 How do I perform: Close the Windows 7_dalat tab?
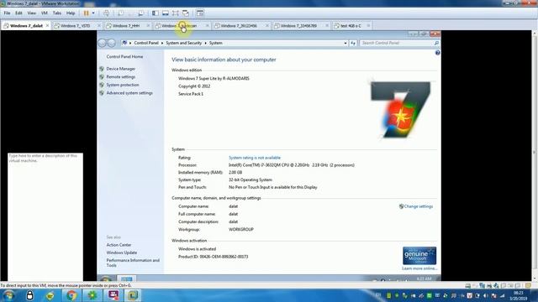coord(47,26)
